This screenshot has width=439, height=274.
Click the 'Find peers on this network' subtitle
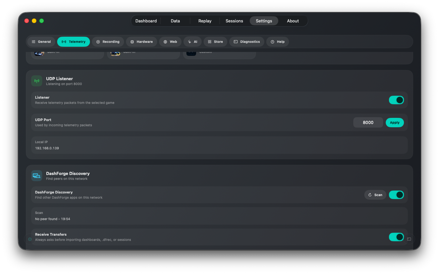pos(67,179)
